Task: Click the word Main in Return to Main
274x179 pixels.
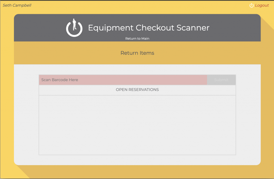Action: (x=145, y=39)
